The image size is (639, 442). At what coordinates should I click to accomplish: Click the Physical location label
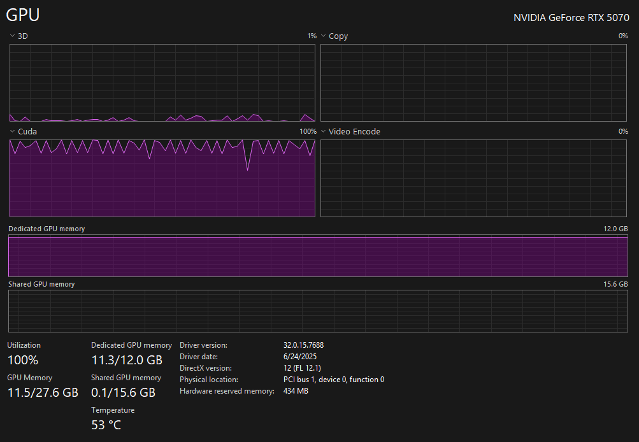209,379
